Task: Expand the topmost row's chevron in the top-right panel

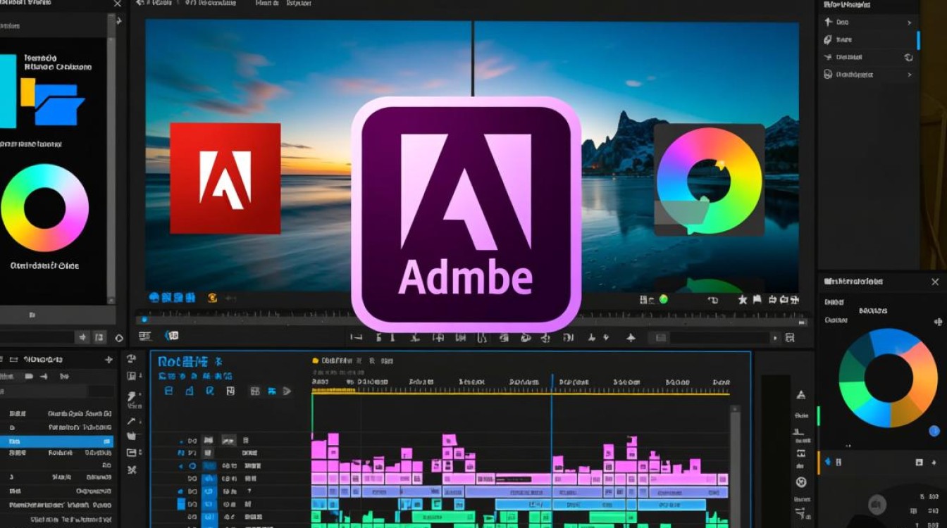Action: [909, 23]
